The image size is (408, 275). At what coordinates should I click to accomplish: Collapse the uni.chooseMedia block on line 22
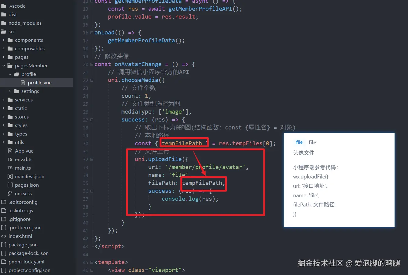[92, 80]
